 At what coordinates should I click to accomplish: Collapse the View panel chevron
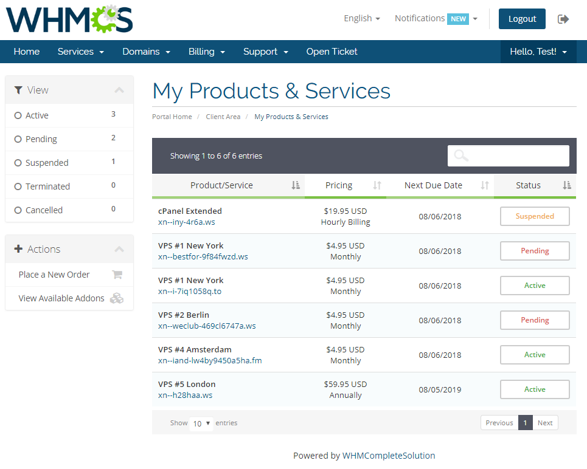(x=119, y=90)
